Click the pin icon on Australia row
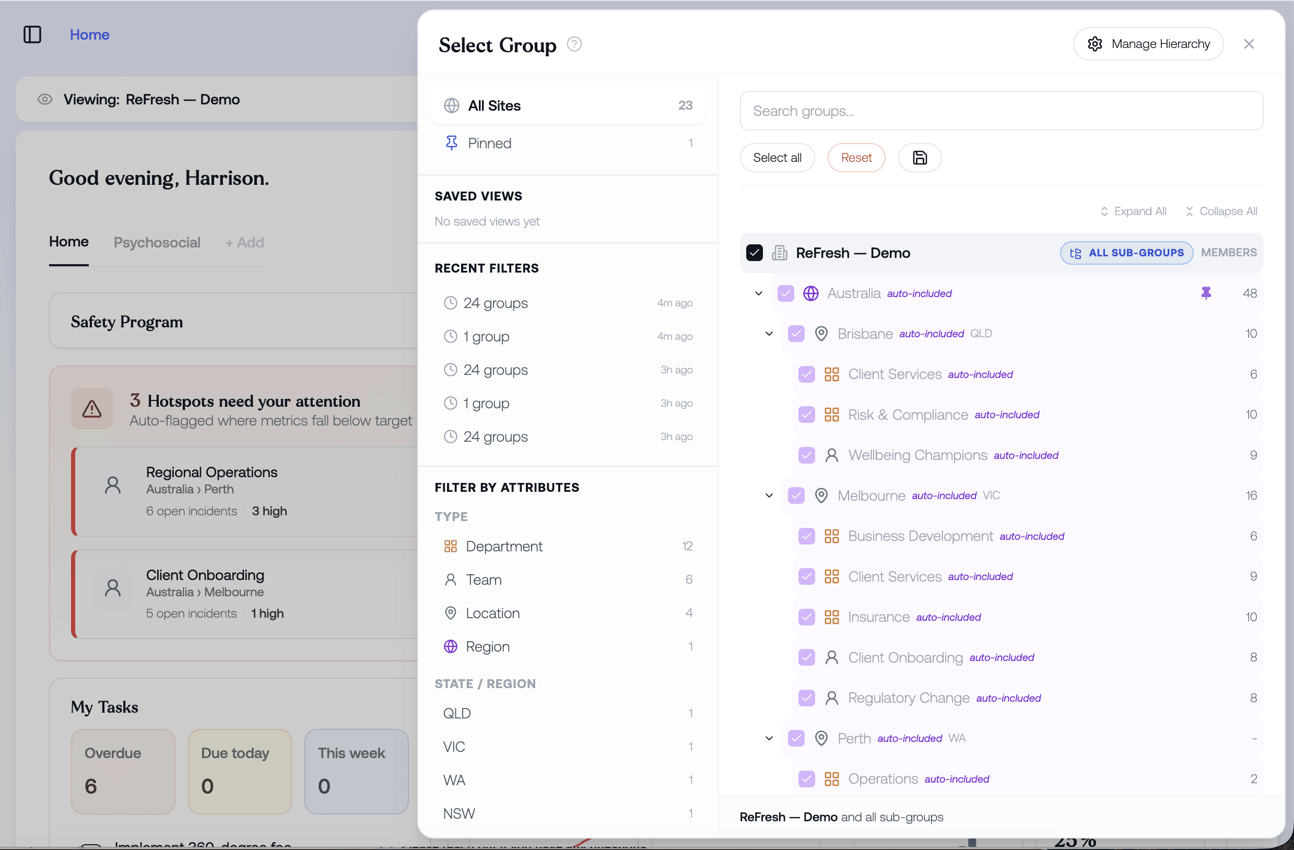Screen dimensions: 1294x850 [1205, 293]
